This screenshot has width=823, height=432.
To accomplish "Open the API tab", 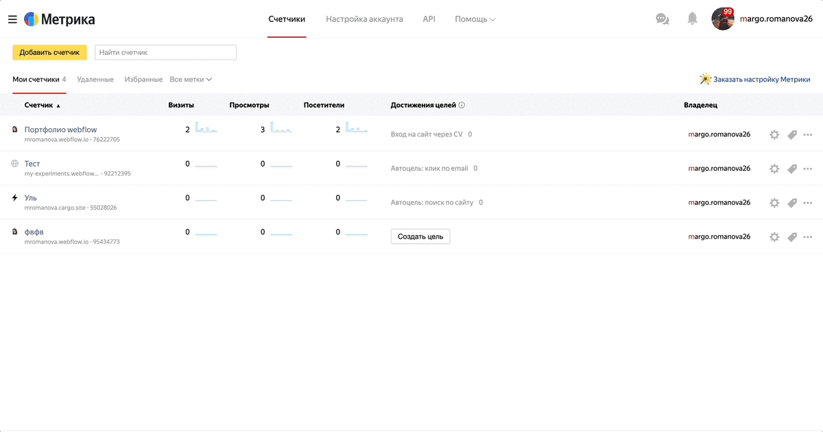I will [429, 19].
